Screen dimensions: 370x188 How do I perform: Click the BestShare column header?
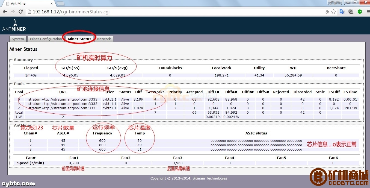(x=336, y=68)
